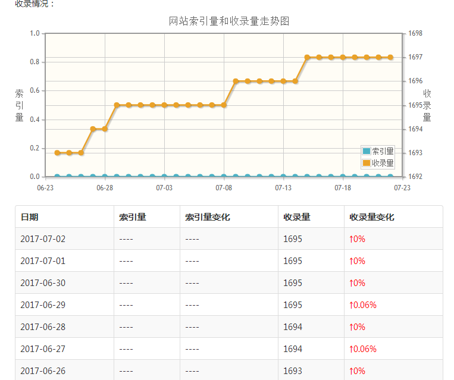Image resolution: width=454 pixels, height=380 pixels.
Task: Click the 收录量 table column header
Action: pyautogui.click(x=297, y=217)
